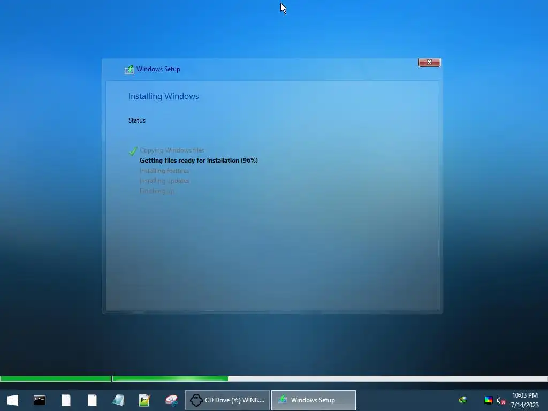Click the 'Status' label
The width and height of the screenshot is (548, 411).
click(x=136, y=120)
